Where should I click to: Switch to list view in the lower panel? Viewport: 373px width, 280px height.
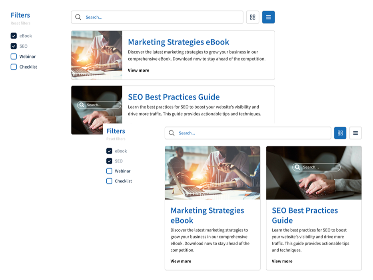click(x=355, y=133)
